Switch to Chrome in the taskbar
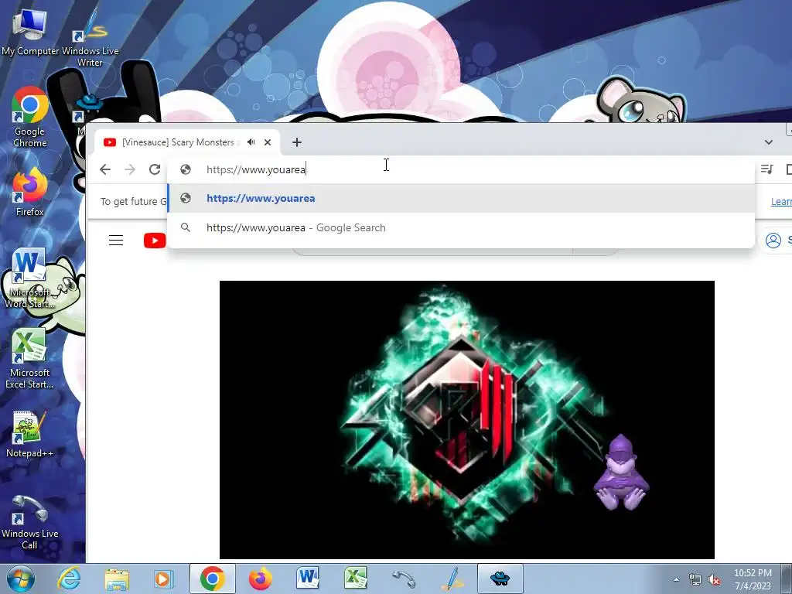Screen dimensions: 792x594 212,579
